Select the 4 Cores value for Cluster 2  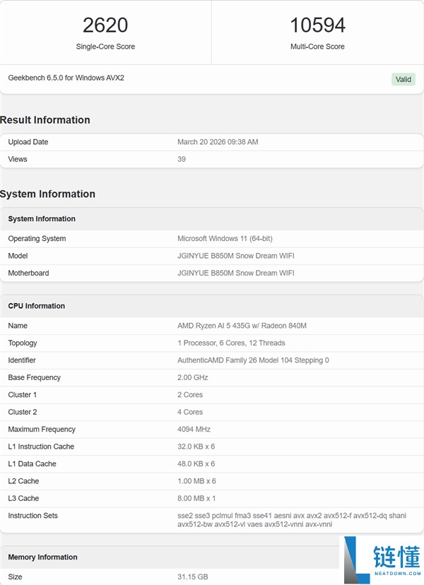point(190,412)
